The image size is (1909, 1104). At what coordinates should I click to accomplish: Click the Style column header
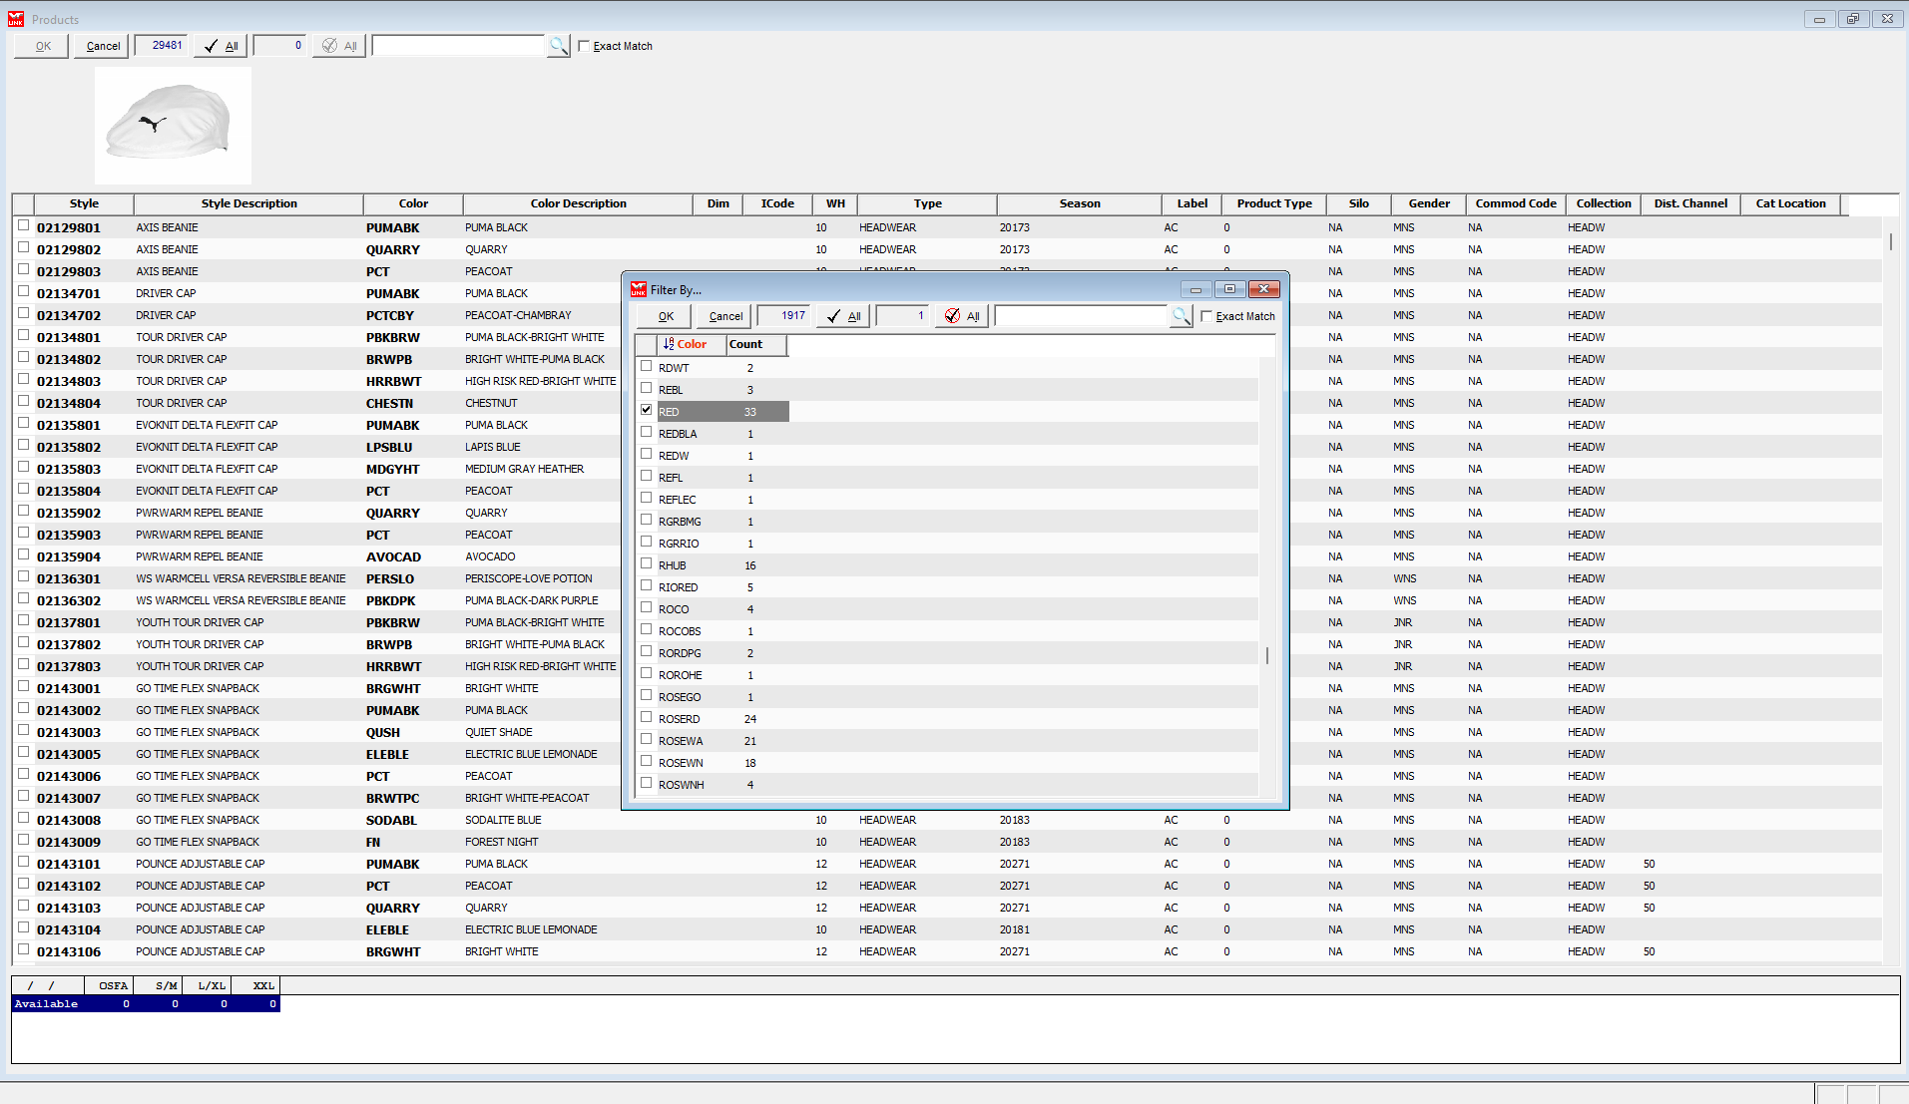coord(84,203)
